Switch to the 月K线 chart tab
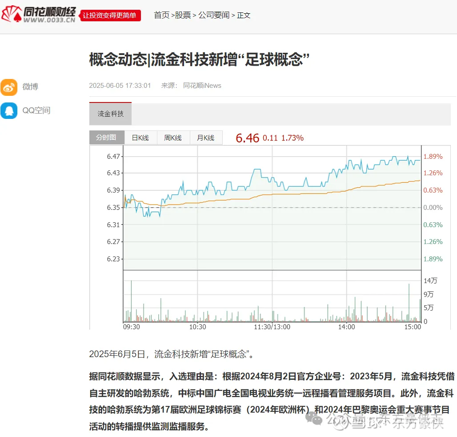457x437 pixels. pyautogui.click(x=206, y=138)
